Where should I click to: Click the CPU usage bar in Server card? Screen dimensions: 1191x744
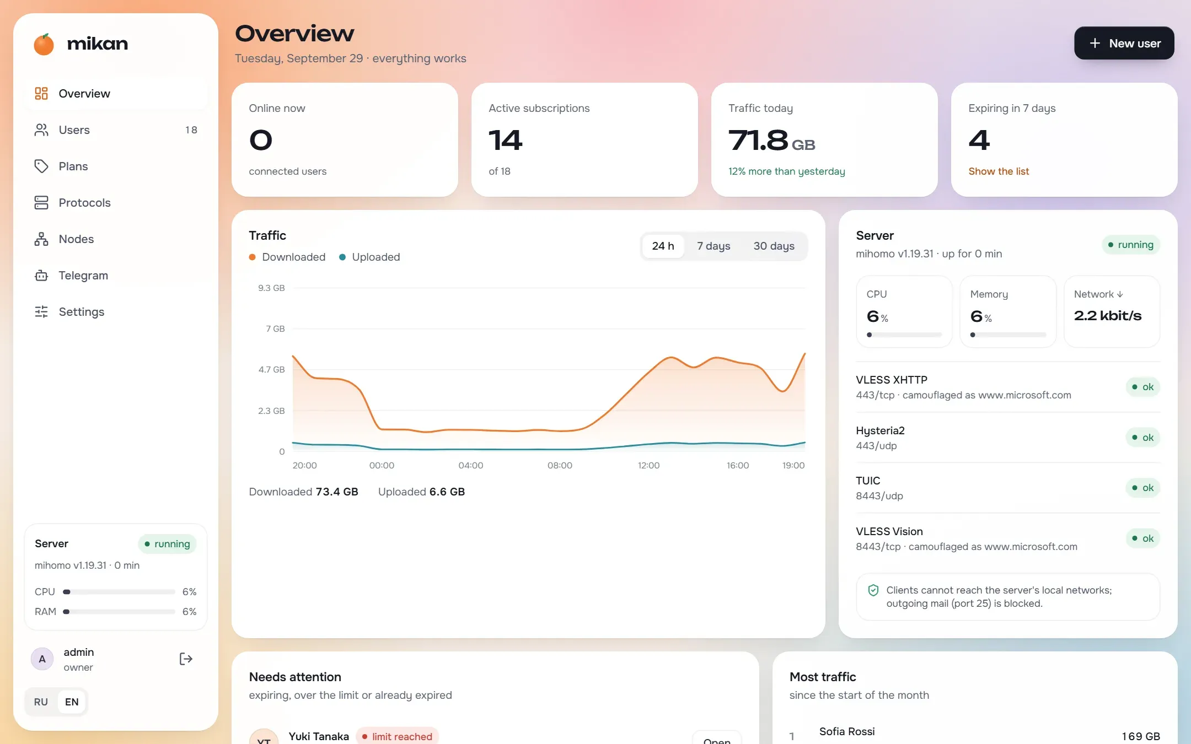pyautogui.click(x=904, y=335)
